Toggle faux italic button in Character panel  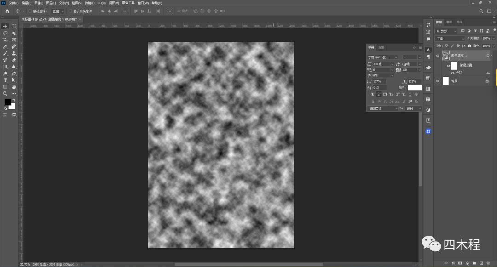tap(379, 94)
